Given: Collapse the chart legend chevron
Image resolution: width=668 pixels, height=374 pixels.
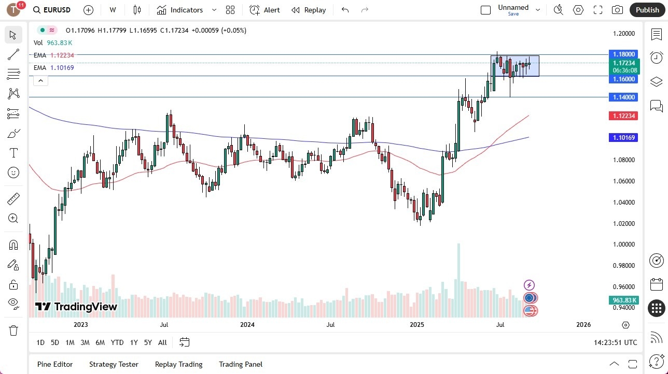Looking at the screenshot, I should click(40, 80).
